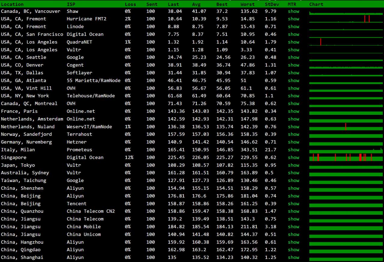Click the Last column header
The height and width of the screenshot is (262, 384).
coord(173,4)
